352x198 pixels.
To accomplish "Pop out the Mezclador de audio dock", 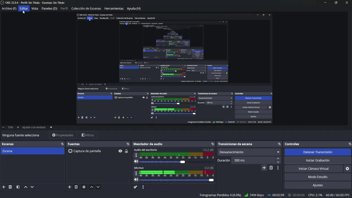I will click(213, 144).
